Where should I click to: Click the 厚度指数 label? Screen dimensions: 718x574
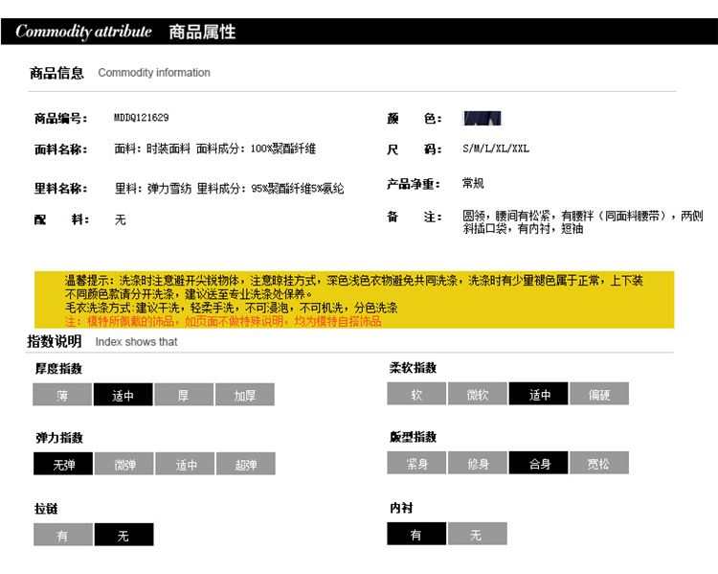[x=58, y=369]
